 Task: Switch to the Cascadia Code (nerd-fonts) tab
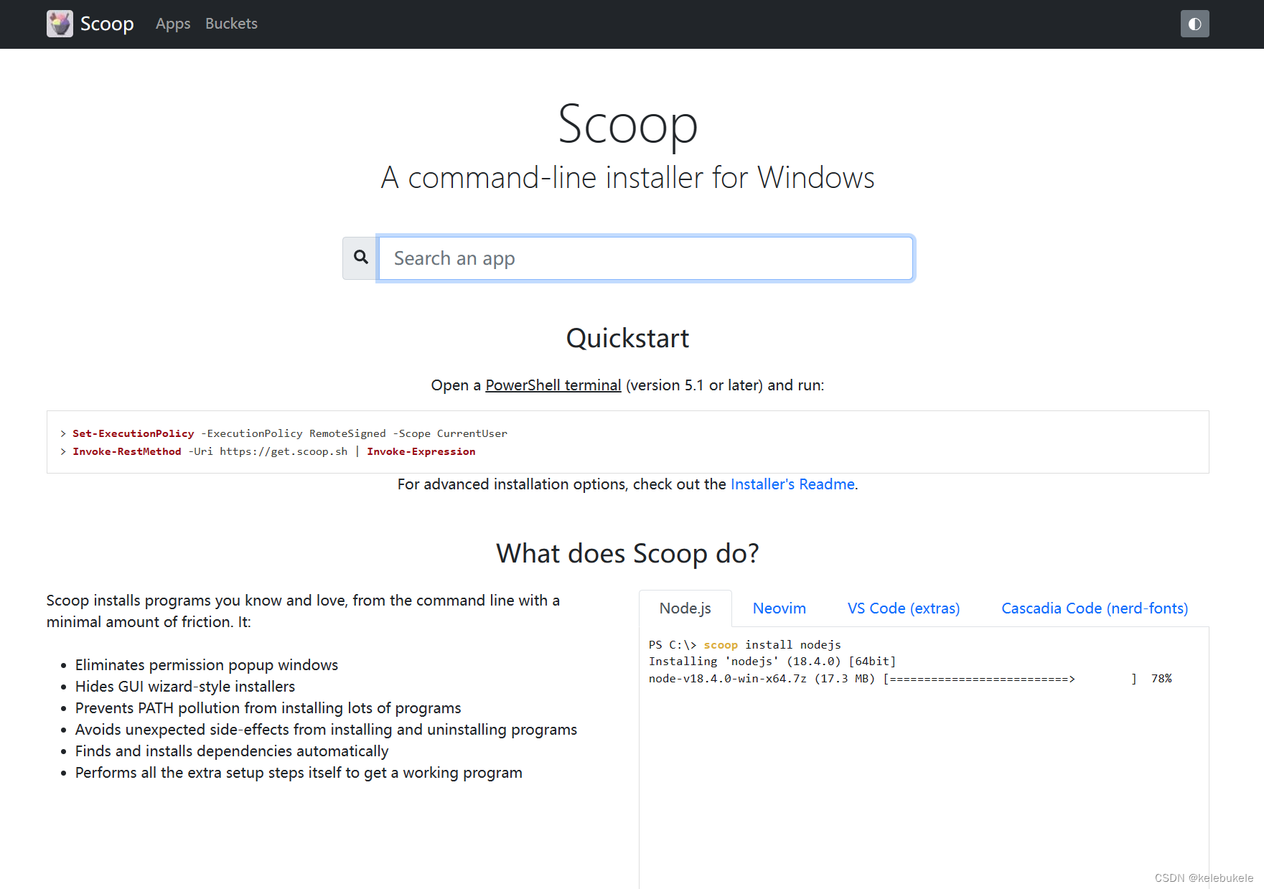(x=1094, y=608)
